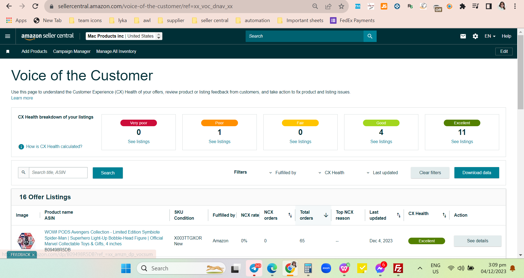Image resolution: width=524 pixels, height=278 pixels.
Task: Click the Download data button
Action: (x=477, y=173)
